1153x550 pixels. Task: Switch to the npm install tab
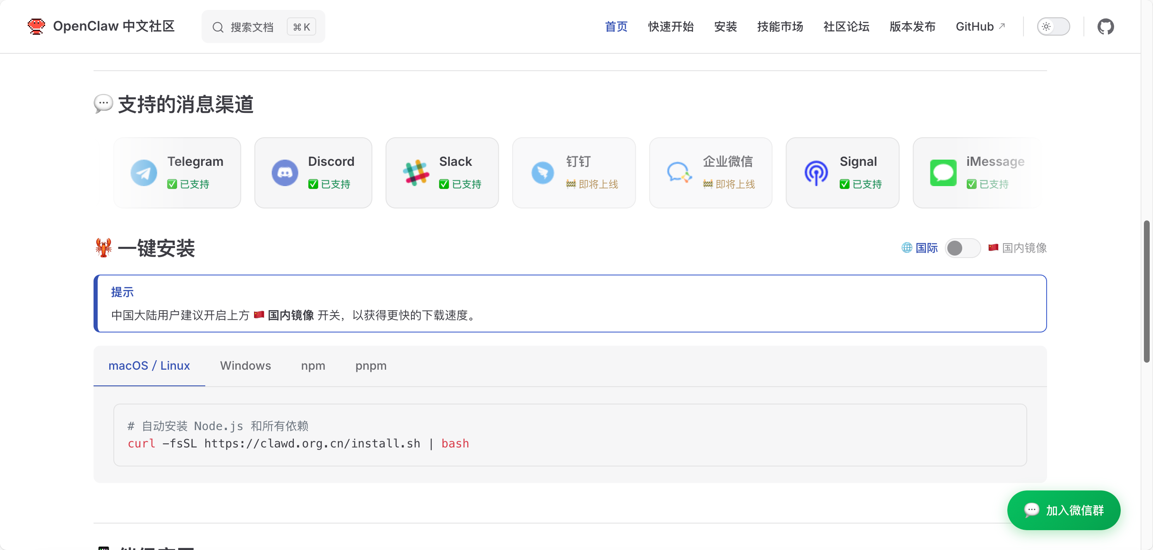click(x=313, y=366)
